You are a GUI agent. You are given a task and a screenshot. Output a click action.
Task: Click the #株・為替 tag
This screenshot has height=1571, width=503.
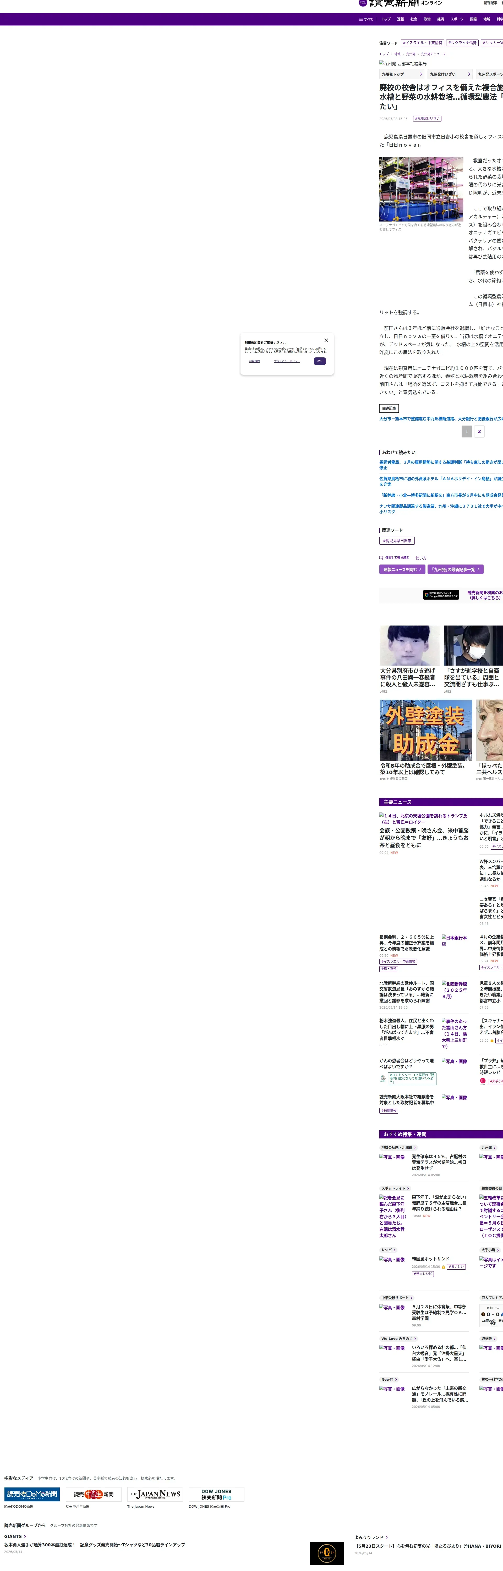[x=389, y=969]
